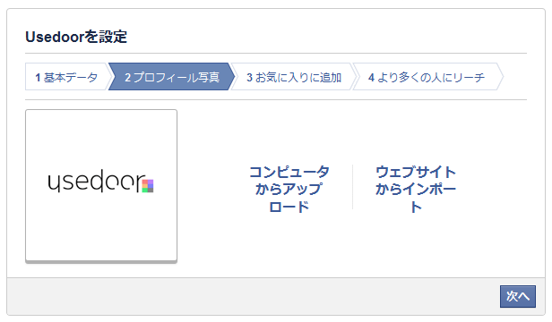Click the colored square icon in usedoor logo

click(x=148, y=186)
